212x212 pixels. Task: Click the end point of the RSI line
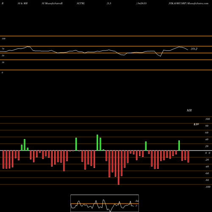pos(188,50)
